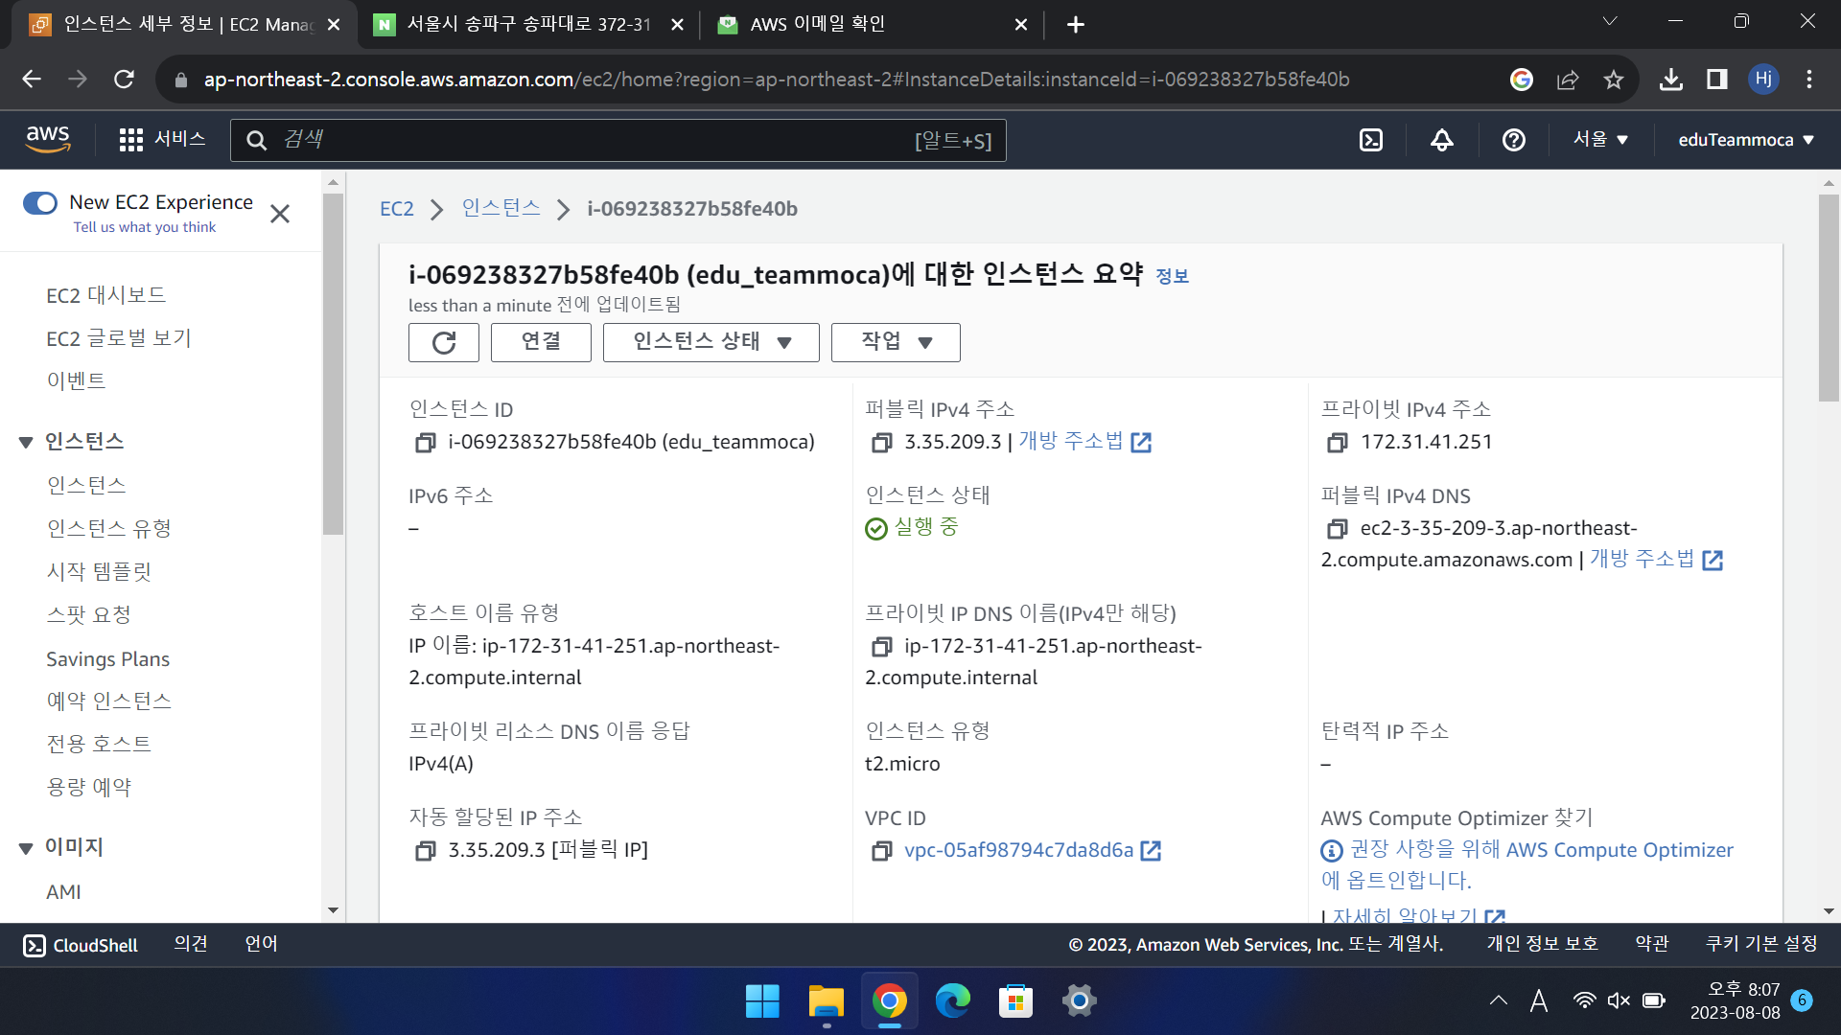Viewport: 1841px width, 1035px height.
Task: Open the notifications bell
Action: (x=1442, y=140)
